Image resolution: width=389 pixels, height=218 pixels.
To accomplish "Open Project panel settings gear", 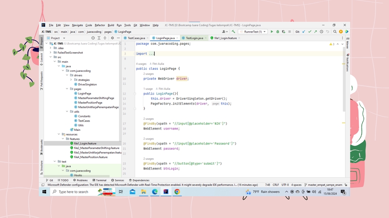I will coord(112,38).
